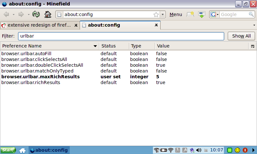Click the purple pen tray icon

(x=192, y=150)
